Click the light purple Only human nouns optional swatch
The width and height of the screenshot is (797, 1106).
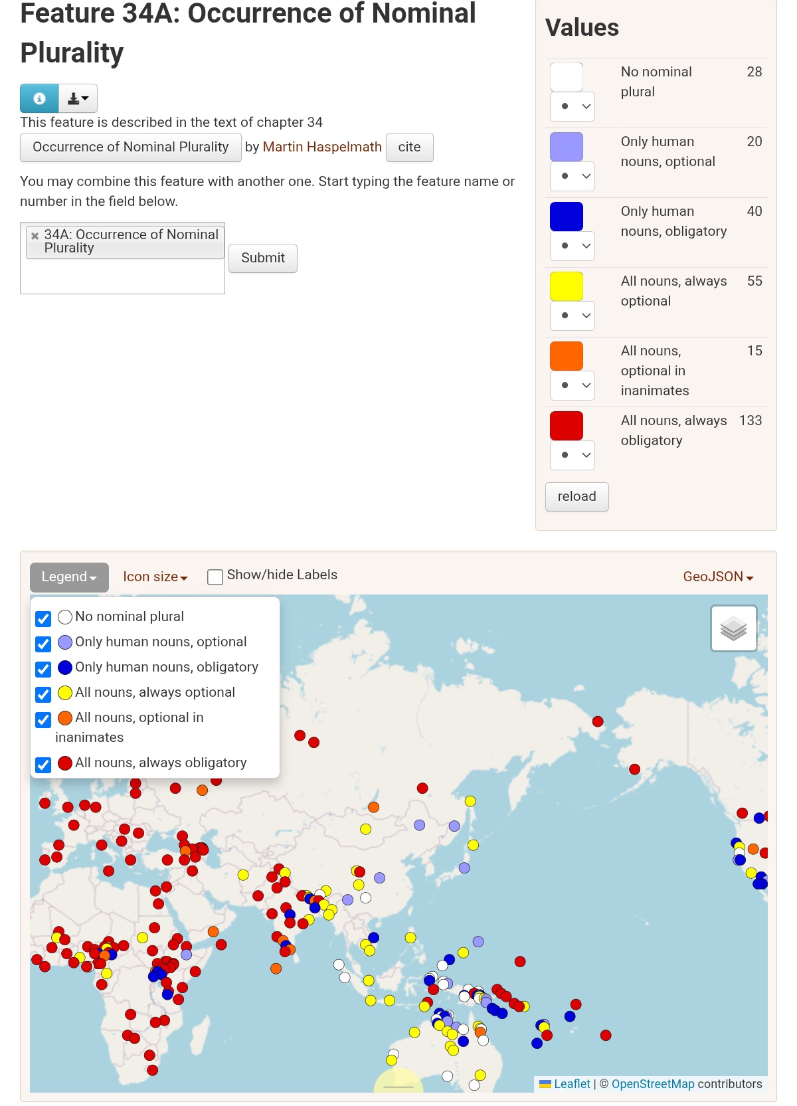pyautogui.click(x=567, y=147)
